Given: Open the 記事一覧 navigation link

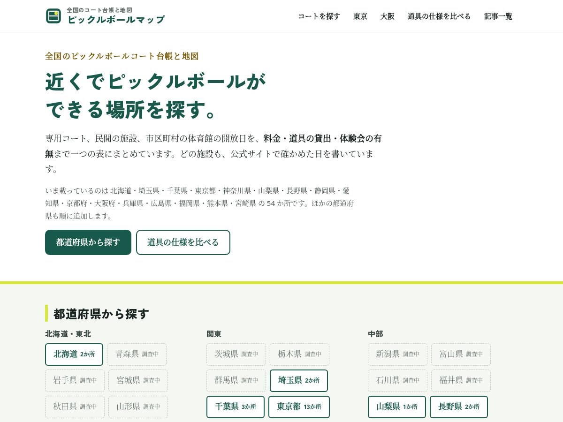Looking at the screenshot, I should click(498, 16).
